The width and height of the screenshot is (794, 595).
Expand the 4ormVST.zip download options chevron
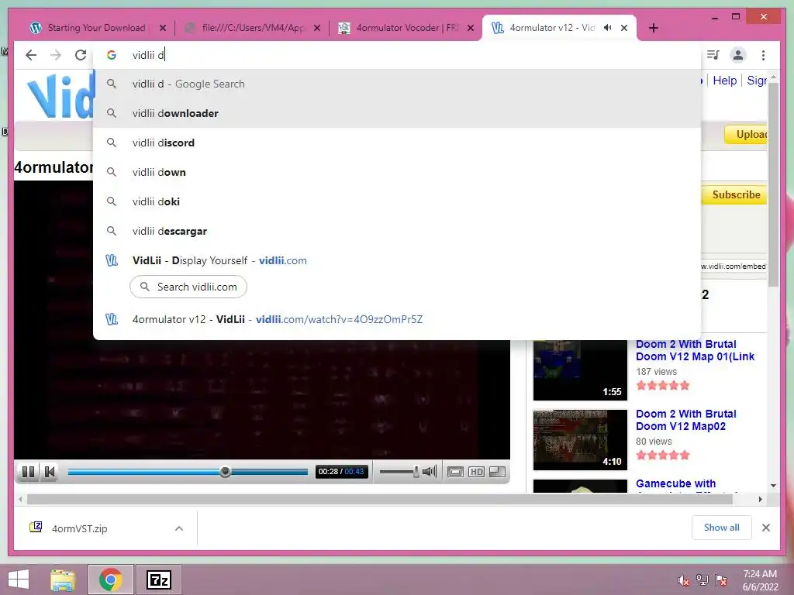click(x=179, y=528)
